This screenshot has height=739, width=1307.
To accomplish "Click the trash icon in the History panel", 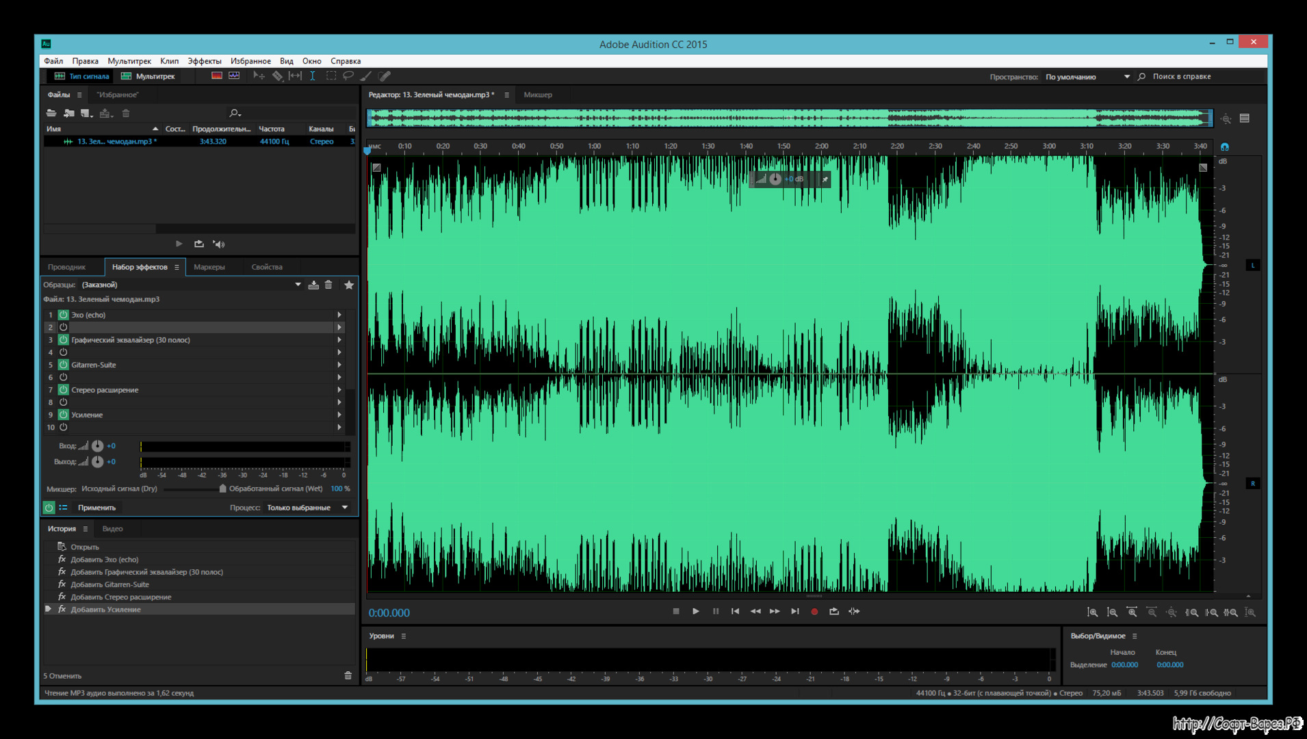I will [348, 675].
